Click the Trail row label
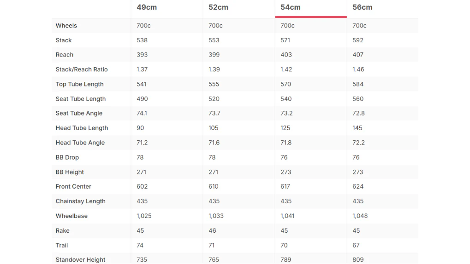 pyautogui.click(x=62, y=246)
